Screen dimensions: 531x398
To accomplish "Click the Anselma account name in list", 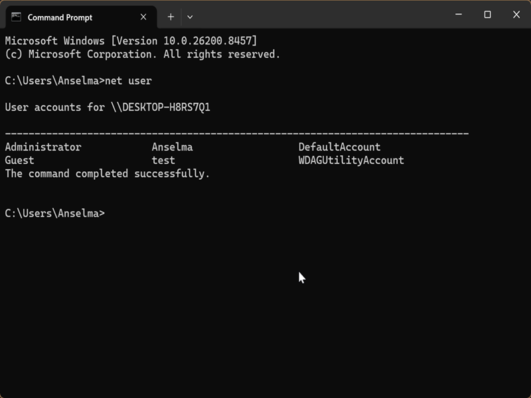I will 172,147.
